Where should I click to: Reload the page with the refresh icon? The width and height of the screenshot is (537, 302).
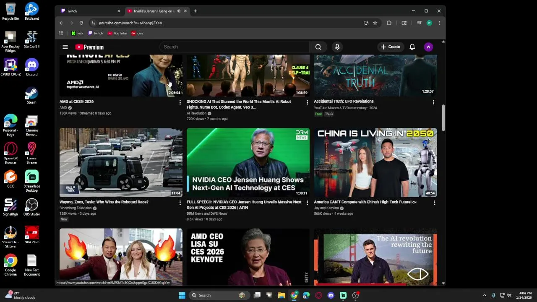coord(81,23)
